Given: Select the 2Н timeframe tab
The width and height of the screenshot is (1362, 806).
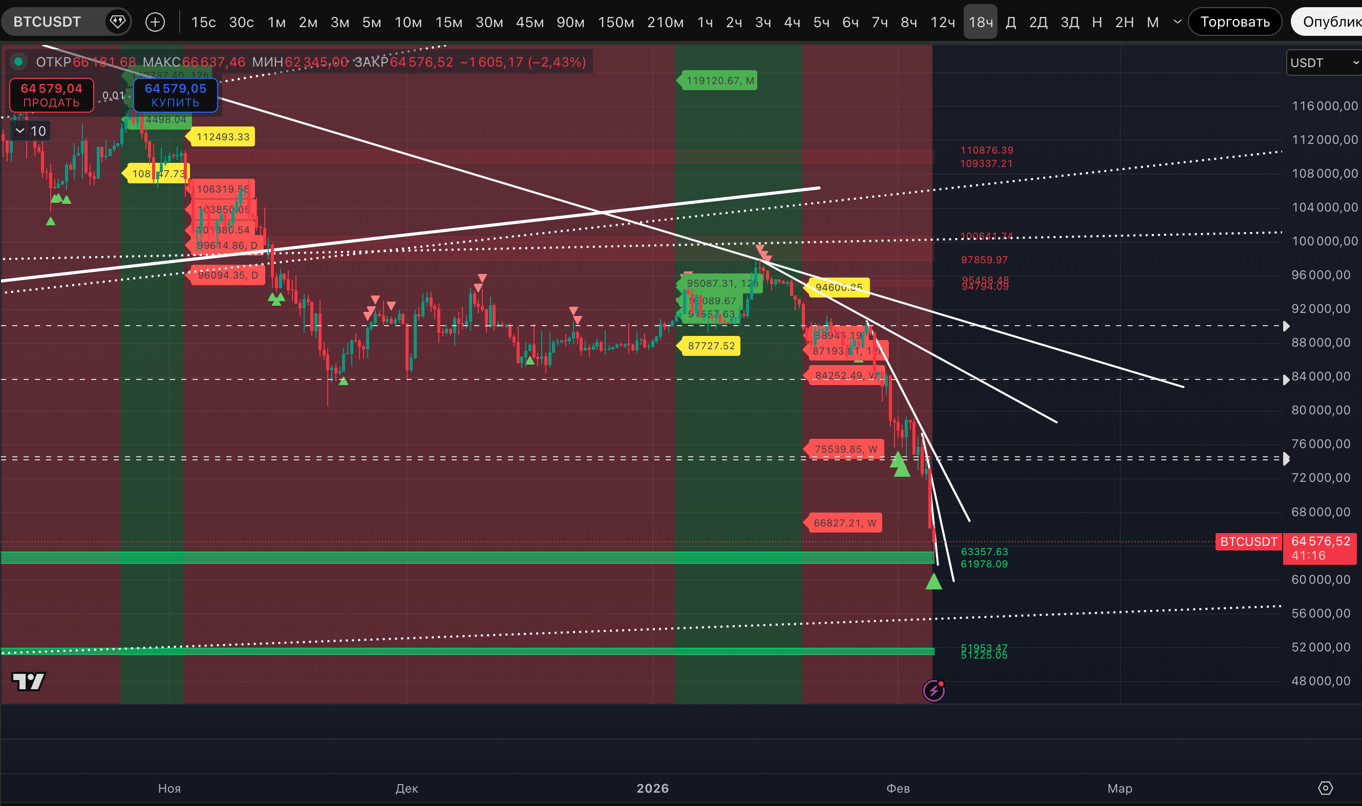Looking at the screenshot, I should (x=1124, y=22).
